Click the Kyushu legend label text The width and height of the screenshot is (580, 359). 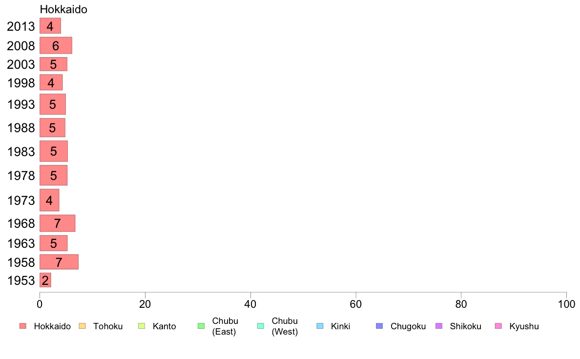click(x=524, y=326)
